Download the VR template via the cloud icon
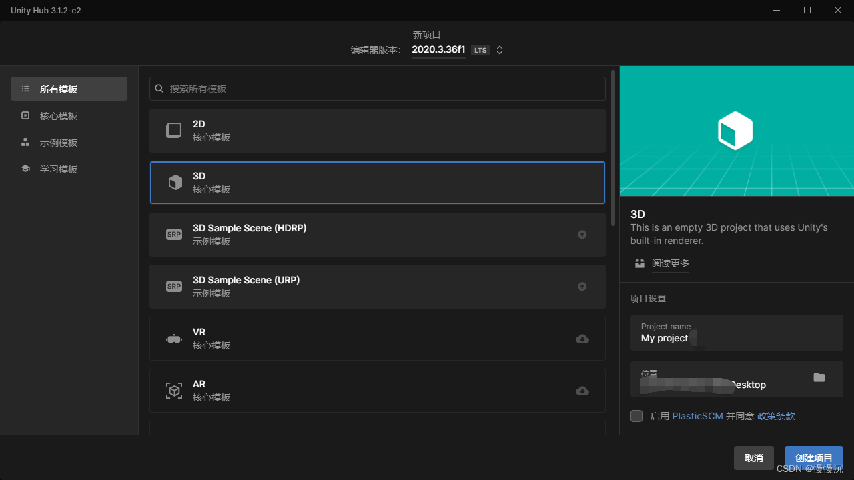 (582, 339)
